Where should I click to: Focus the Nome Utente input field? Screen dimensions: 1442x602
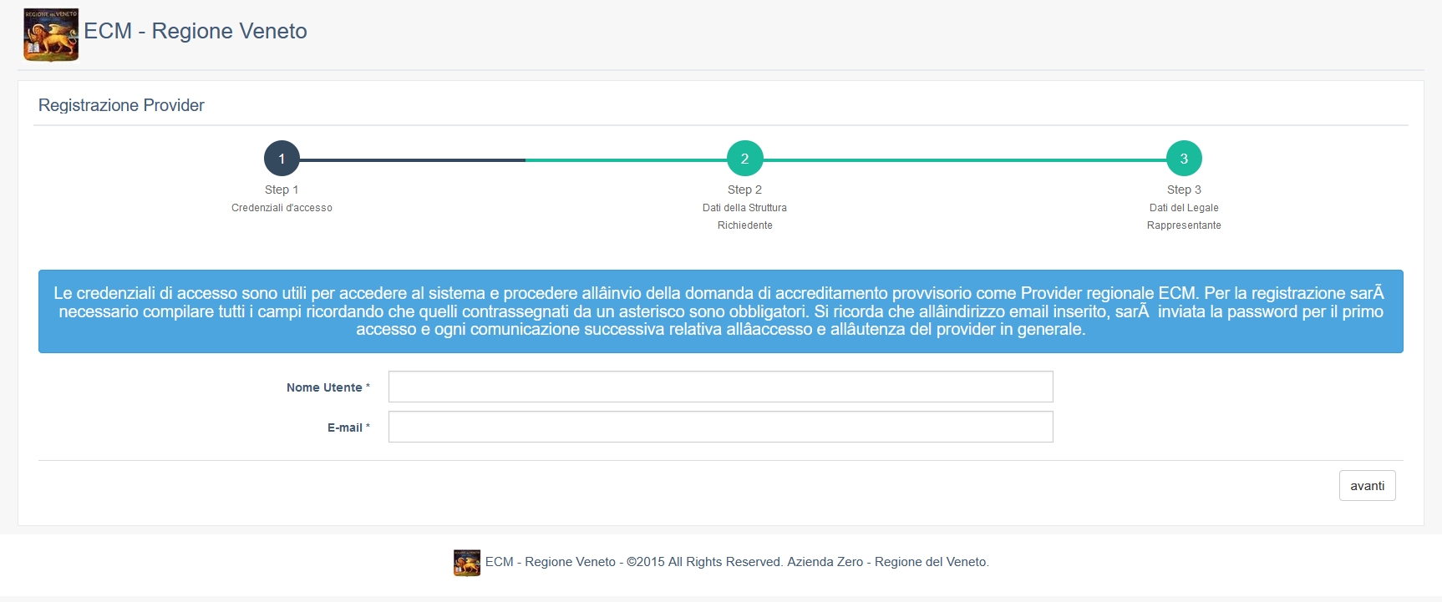click(x=720, y=387)
